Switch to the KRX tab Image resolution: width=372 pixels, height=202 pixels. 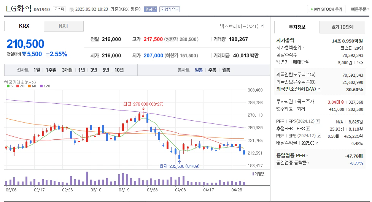pyautogui.click(x=24, y=26)
